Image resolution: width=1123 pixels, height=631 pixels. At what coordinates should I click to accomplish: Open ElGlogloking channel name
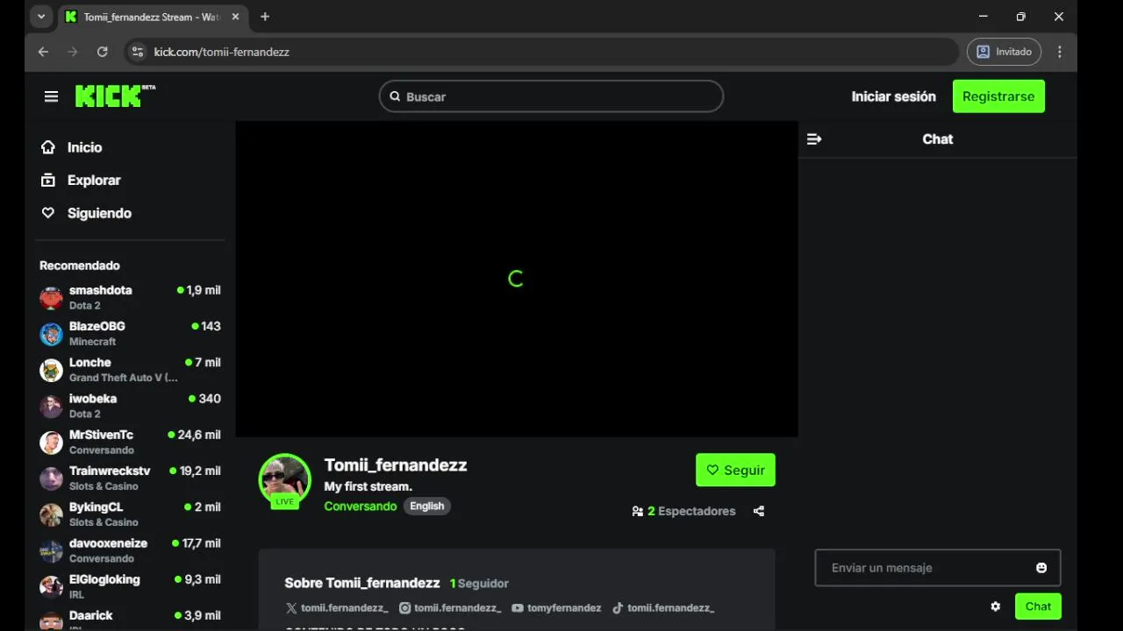(104, 579)
